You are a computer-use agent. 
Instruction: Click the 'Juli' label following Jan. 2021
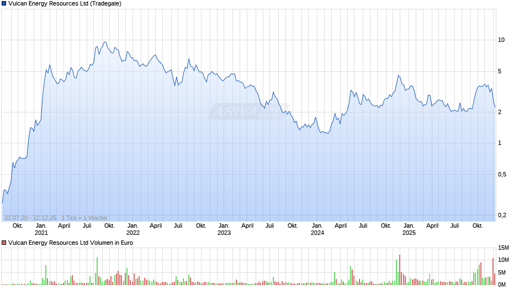[x=87, y=226]
